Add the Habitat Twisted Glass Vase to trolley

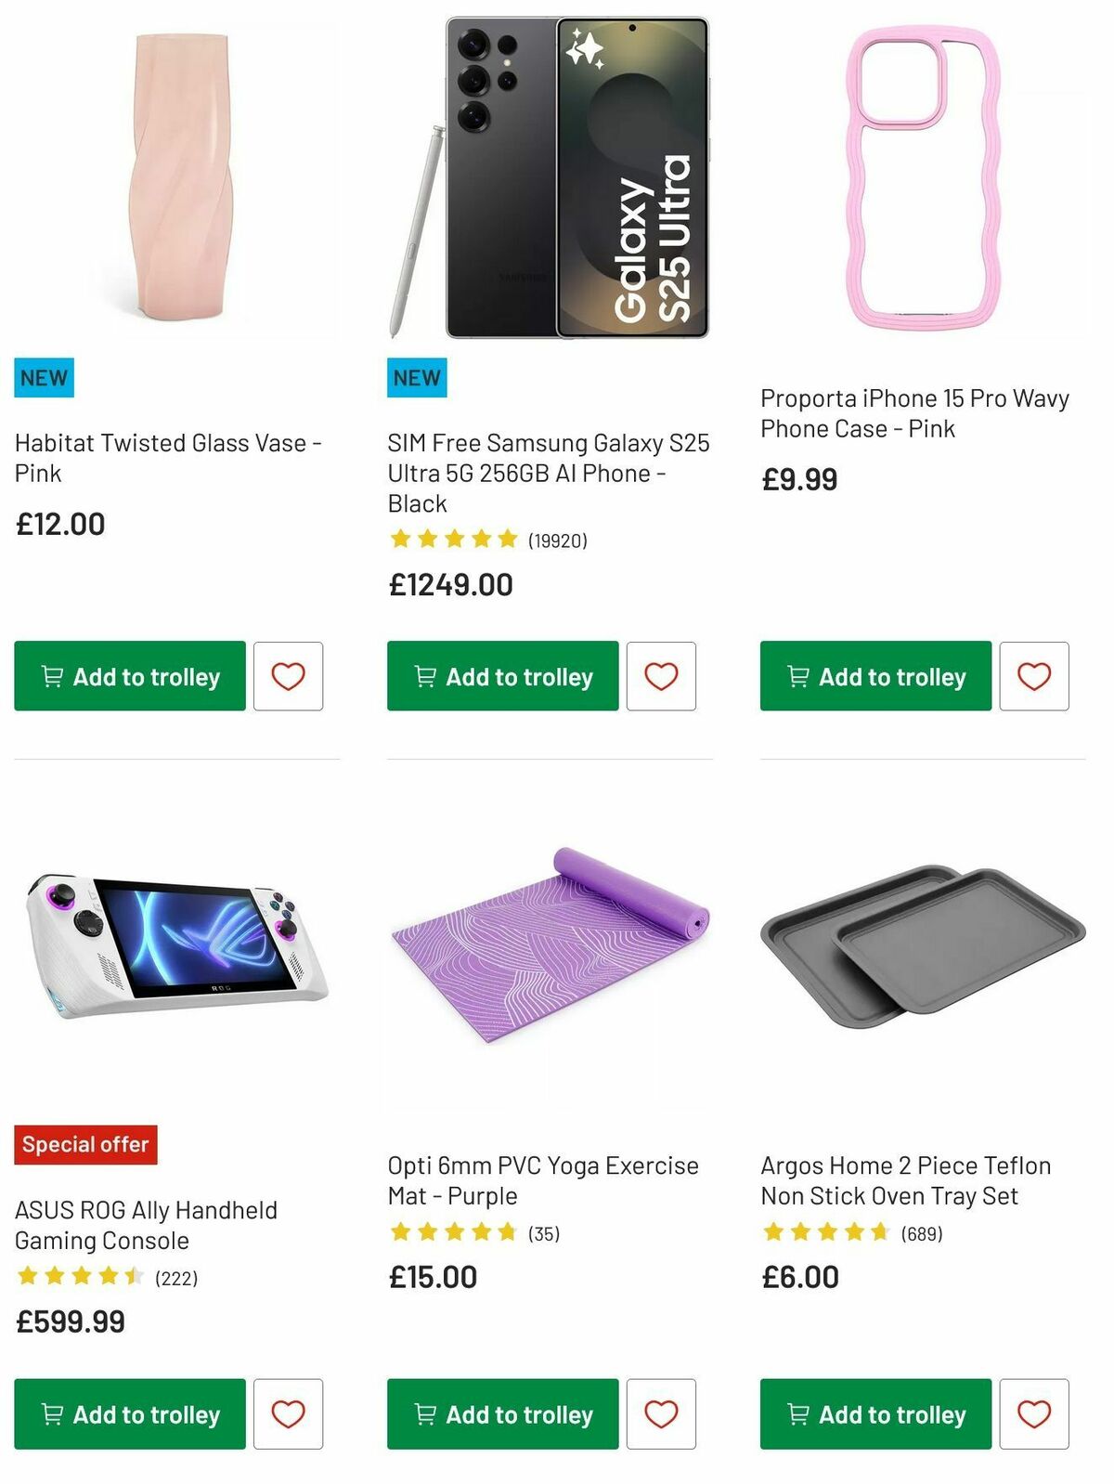click(128, 676)
